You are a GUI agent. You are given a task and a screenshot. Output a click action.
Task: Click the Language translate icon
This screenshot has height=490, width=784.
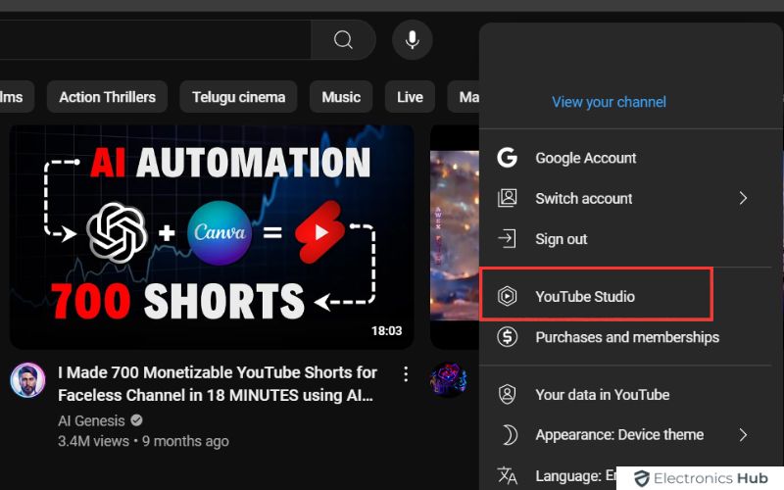click(507, 475)
